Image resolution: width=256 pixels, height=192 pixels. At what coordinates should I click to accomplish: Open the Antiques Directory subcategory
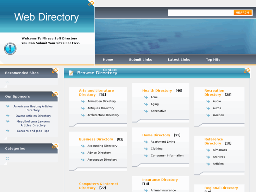pos(101,108)
